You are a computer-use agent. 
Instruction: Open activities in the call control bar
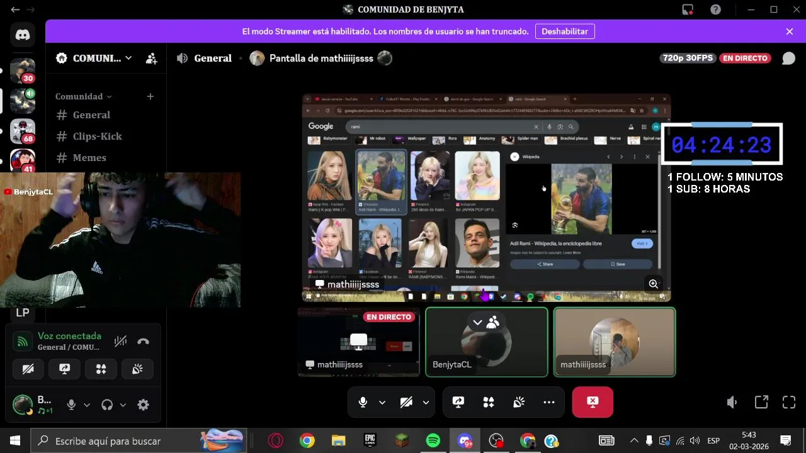click(489, 402)
